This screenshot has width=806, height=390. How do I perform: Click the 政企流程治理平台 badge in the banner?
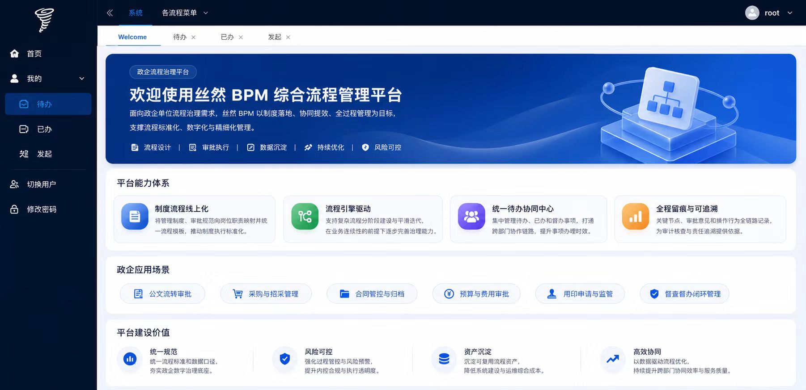click(163, 72)
